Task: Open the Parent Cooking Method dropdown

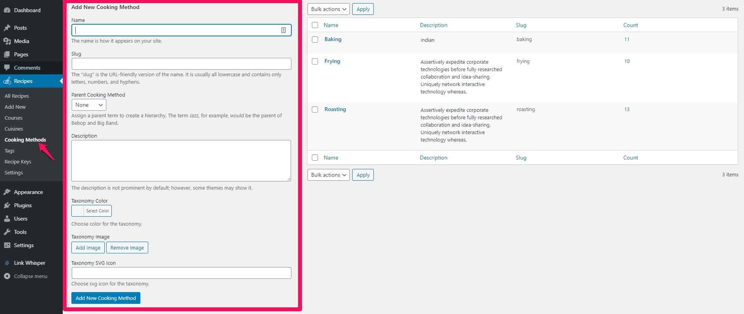Action: pyautogui.click(x=89, y=105)
